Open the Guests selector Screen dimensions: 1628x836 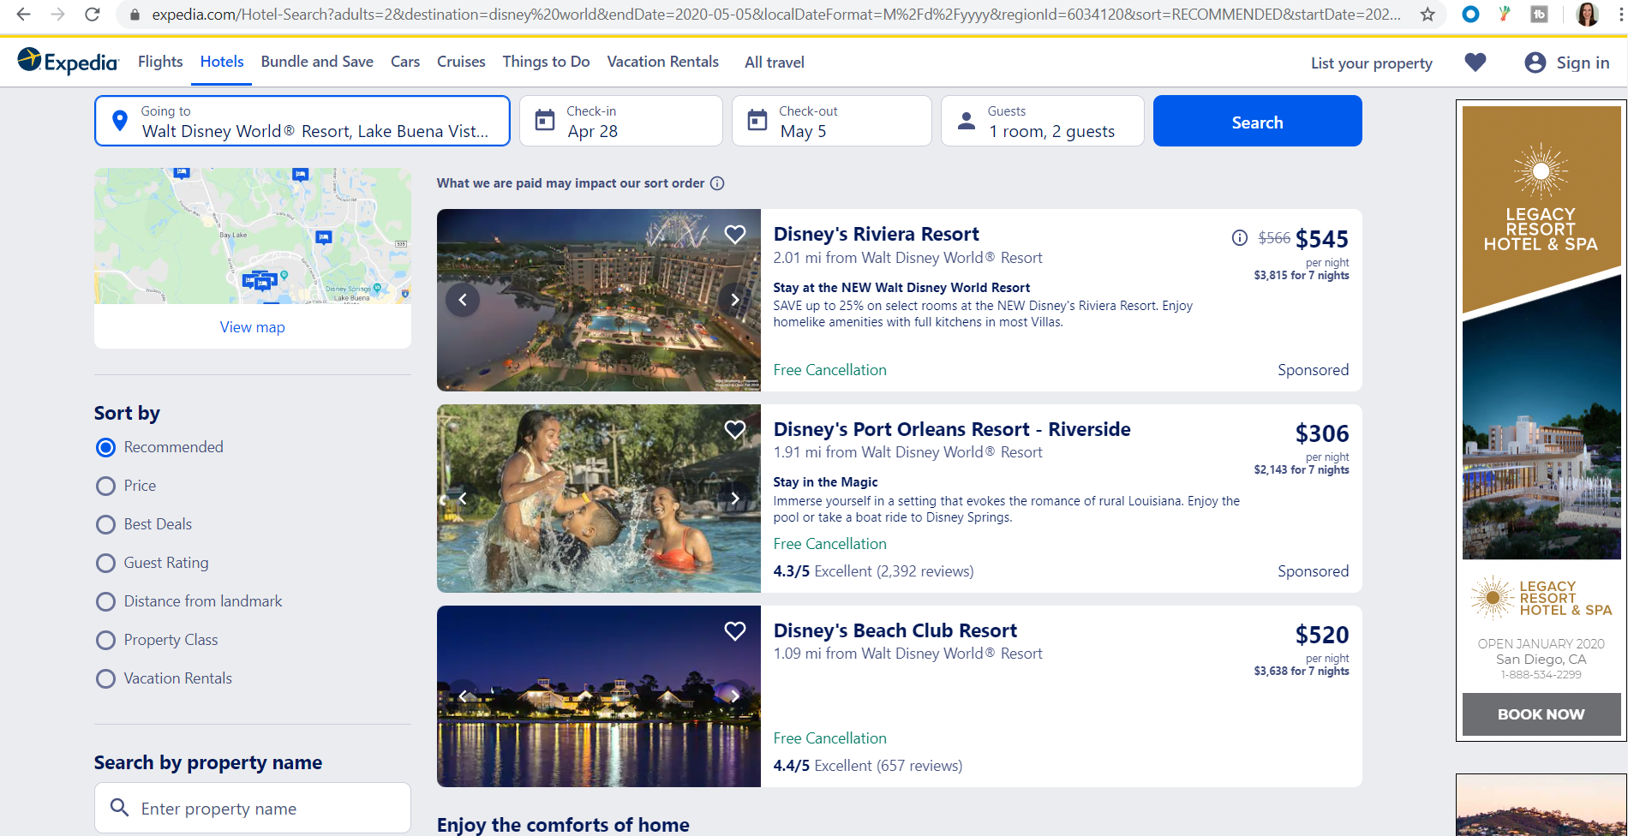[x=1042, y=121]
